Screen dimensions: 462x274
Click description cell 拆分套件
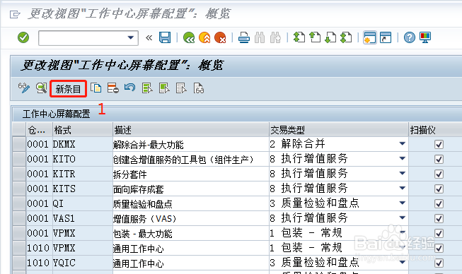click(x=190, y=174)
